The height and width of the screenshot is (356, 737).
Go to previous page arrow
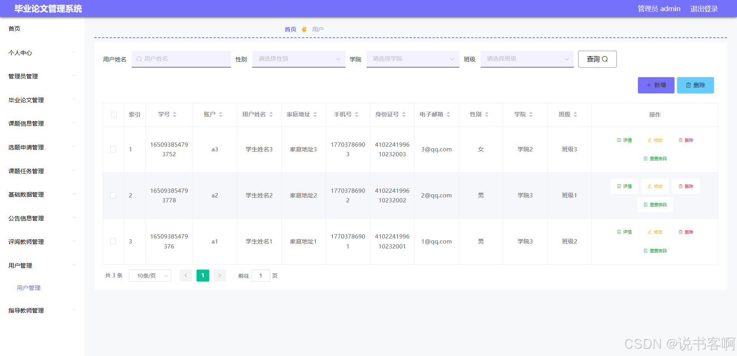tap(186, 275)
